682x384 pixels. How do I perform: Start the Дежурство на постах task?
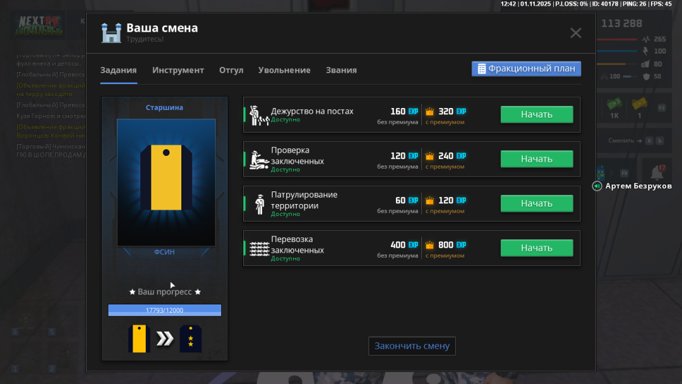[537, 114]
